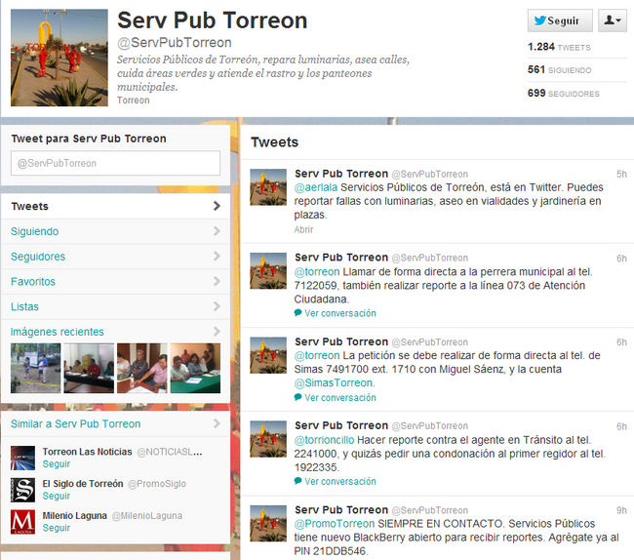Screen dimensions: 634x560
Task: Click the Serv Pub Torreon profile picture
Action: click(59, 58)
